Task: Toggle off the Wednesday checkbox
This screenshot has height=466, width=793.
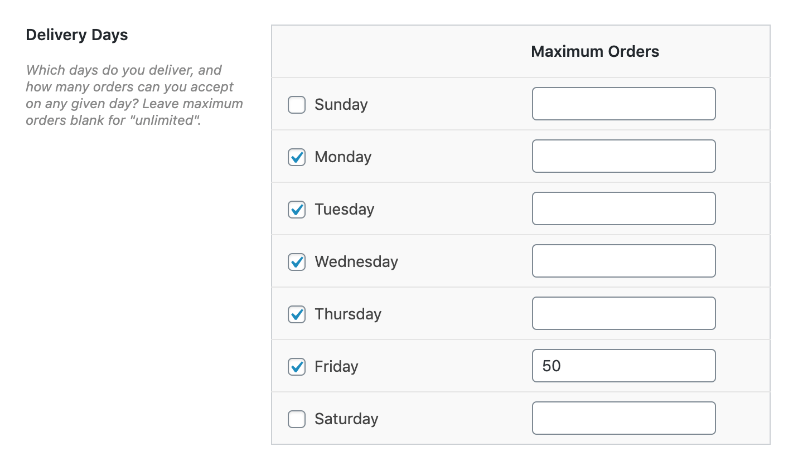Action: [297, 262]
